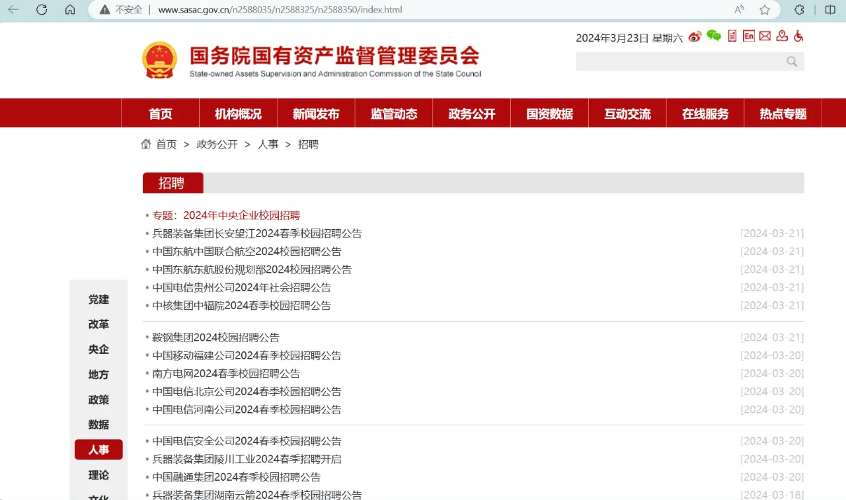The height and width of the screenshot is (500, 846).
Task: Click the national emblem logo
Action: [x=160, y=60]
